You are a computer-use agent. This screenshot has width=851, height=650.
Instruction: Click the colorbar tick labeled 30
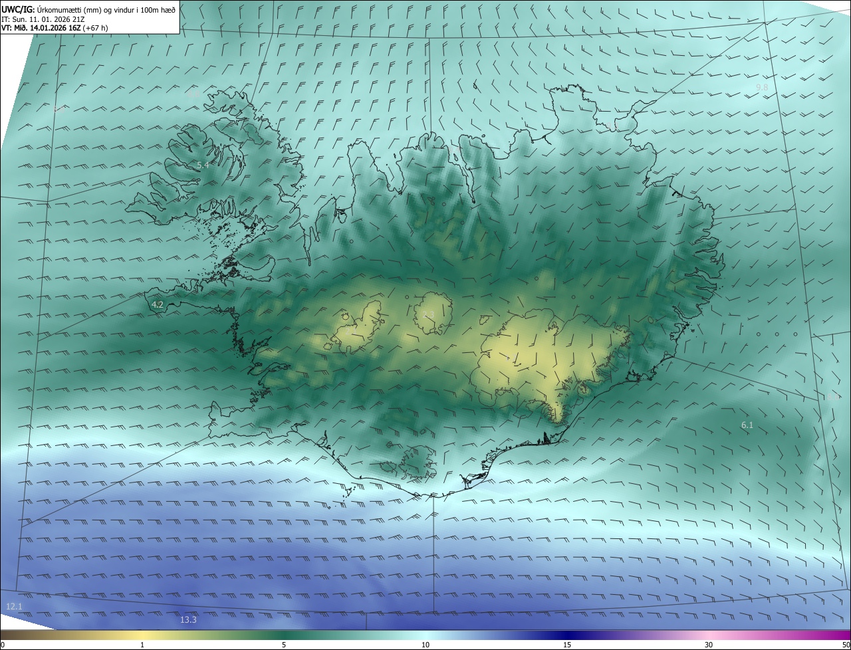click(x=709, y=645)
